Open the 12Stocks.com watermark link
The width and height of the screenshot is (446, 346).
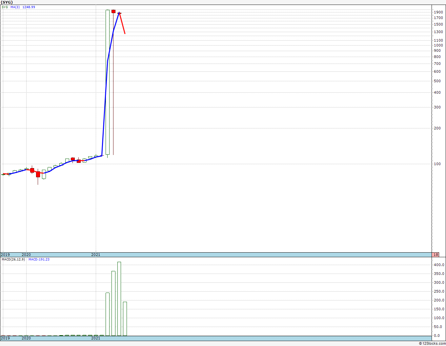pos(432,343)
